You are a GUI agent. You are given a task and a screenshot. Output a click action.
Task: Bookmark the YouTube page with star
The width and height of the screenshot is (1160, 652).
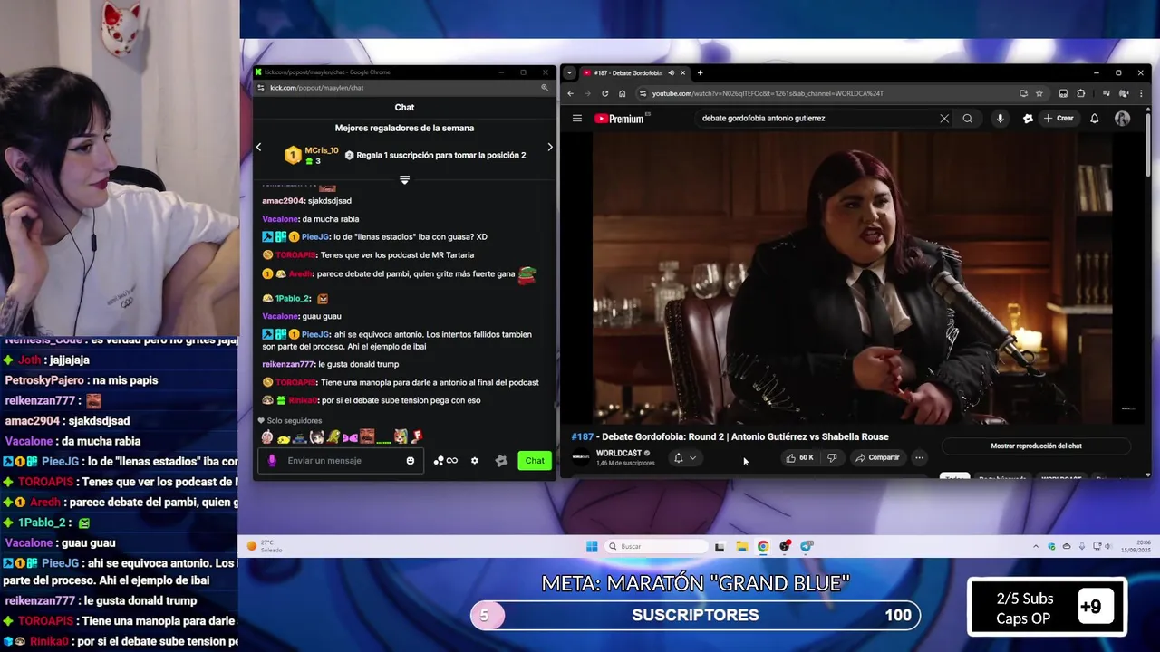[x=1039, y=93]
